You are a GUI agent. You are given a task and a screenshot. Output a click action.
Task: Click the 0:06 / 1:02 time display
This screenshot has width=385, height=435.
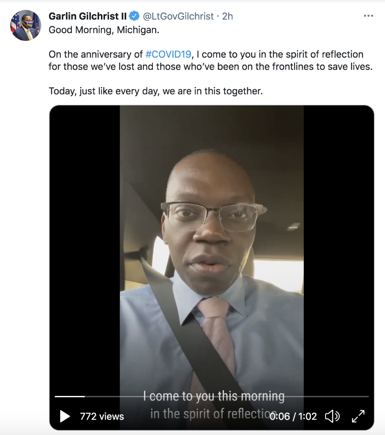tap(294, 416)
